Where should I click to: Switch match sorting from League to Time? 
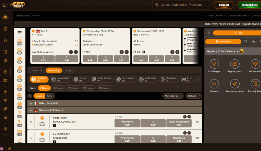(x=50, y=96)
